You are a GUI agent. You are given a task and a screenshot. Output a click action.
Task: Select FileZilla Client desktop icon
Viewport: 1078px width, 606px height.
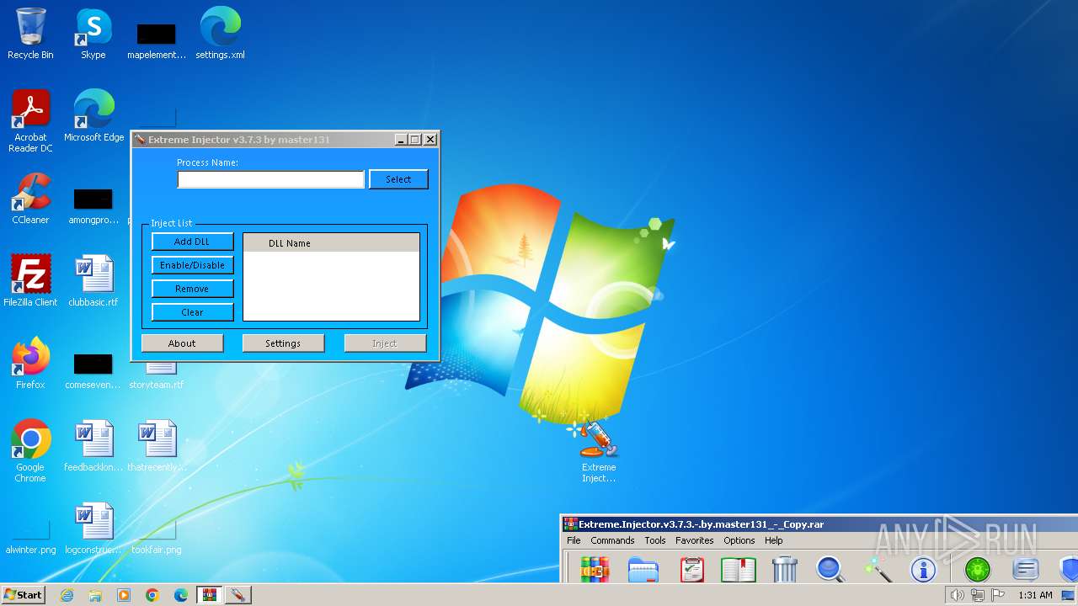30,281
